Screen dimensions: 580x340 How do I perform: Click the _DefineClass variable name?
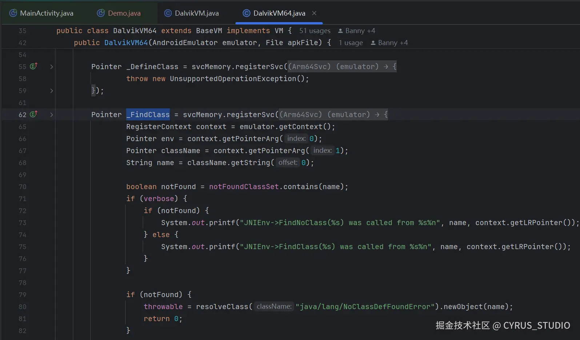(x=152, y=67)
